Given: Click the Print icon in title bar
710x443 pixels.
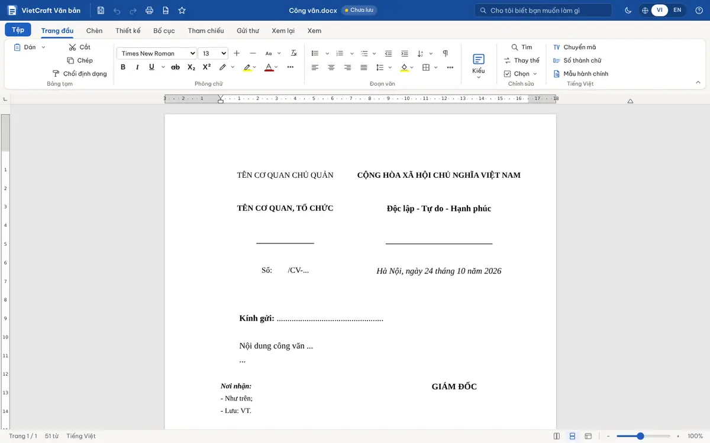Looking at the screenshot, I should (x=149, y=11).
